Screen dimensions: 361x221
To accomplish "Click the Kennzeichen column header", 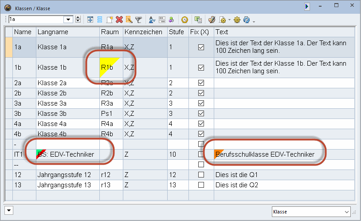I will 145,32.
